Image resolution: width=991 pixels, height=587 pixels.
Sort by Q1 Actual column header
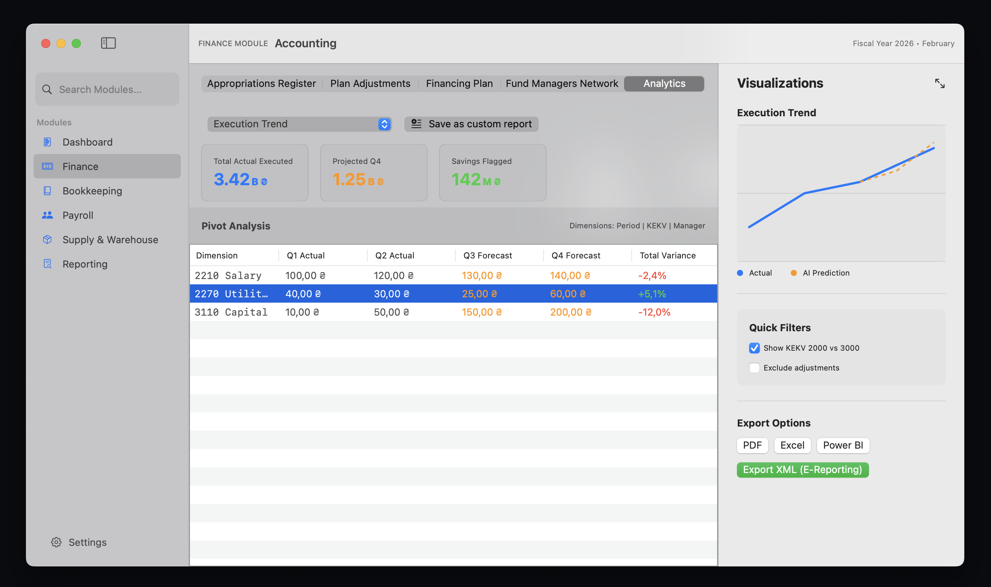click(306, 255)
